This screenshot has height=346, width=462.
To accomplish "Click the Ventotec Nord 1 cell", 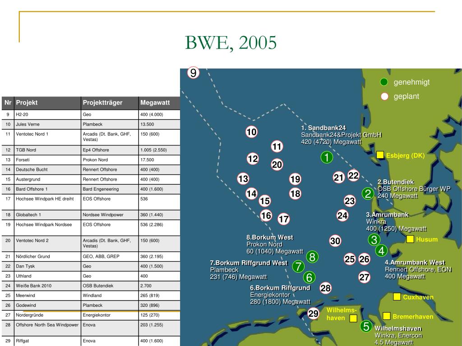I will click(47, 137).
